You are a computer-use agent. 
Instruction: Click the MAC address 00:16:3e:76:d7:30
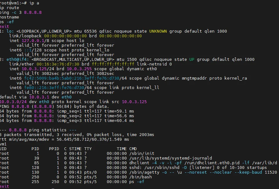pyautogui.click(x=58, y=64)
